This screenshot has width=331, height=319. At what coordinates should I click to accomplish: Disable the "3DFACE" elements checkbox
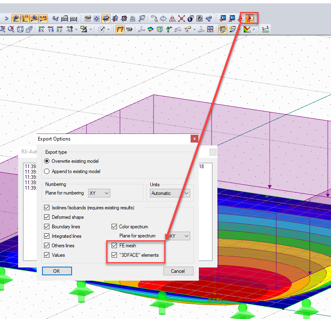[114, 255]
